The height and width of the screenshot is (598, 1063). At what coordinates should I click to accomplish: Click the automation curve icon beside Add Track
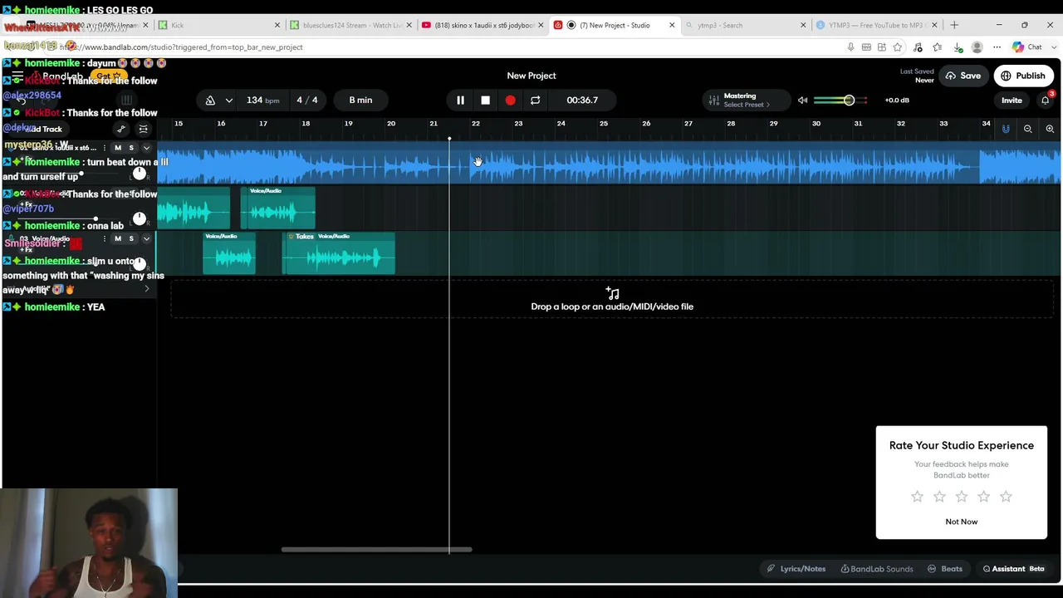[x=121, y=129]
